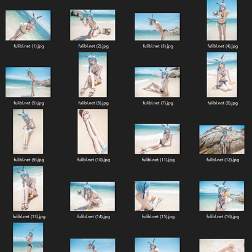Click the fulibl.net (14).jpg thumbnail

click(x=93, y=196)
